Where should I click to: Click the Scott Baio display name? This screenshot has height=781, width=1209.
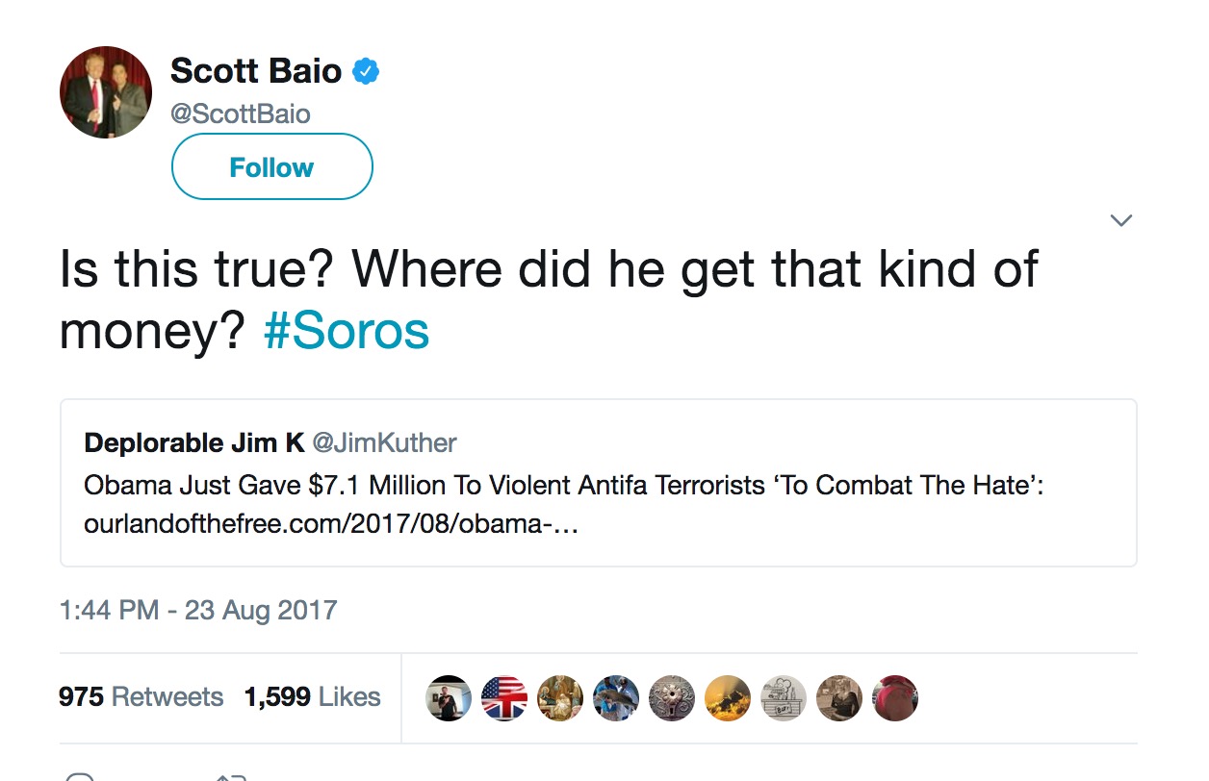click(x=255, y=70)
